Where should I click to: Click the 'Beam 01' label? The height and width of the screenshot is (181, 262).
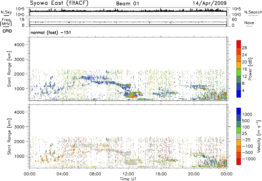click(127, 4)
